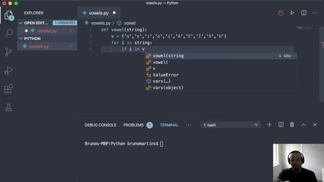
Task: Collapse the PYTHON folder section
Action: click(20, 38)
